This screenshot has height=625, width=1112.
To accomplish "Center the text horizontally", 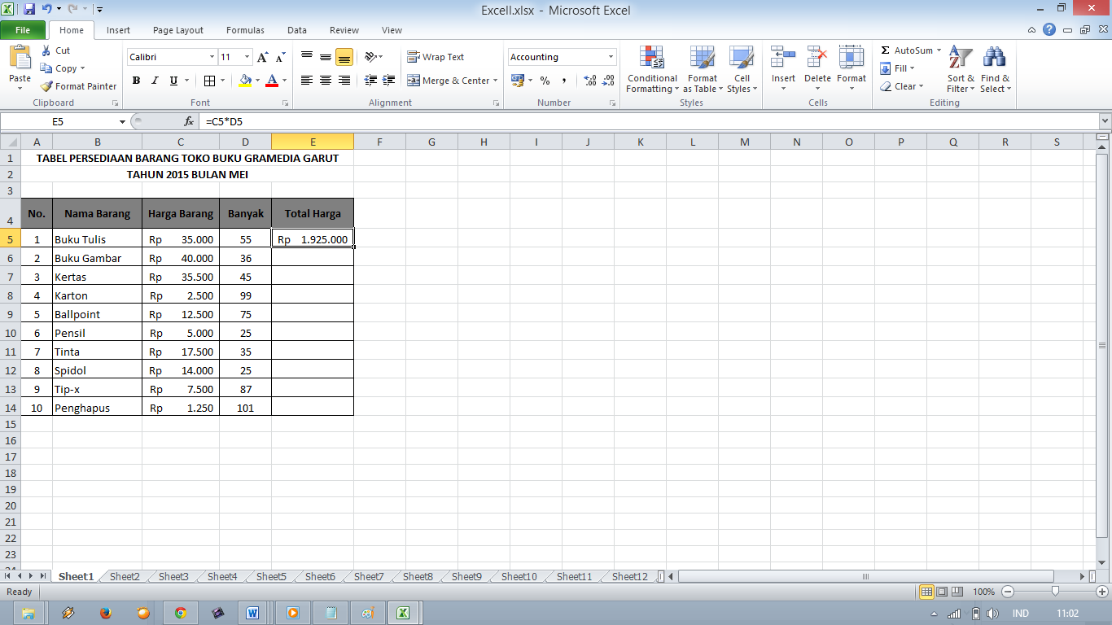I will click(326, 81).
